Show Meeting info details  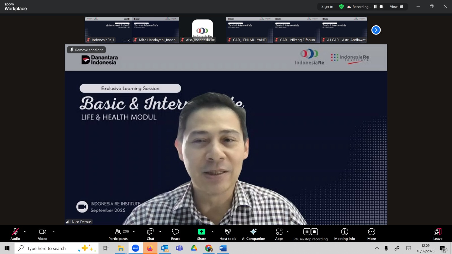pyautogui.click(x=344, y=234)
